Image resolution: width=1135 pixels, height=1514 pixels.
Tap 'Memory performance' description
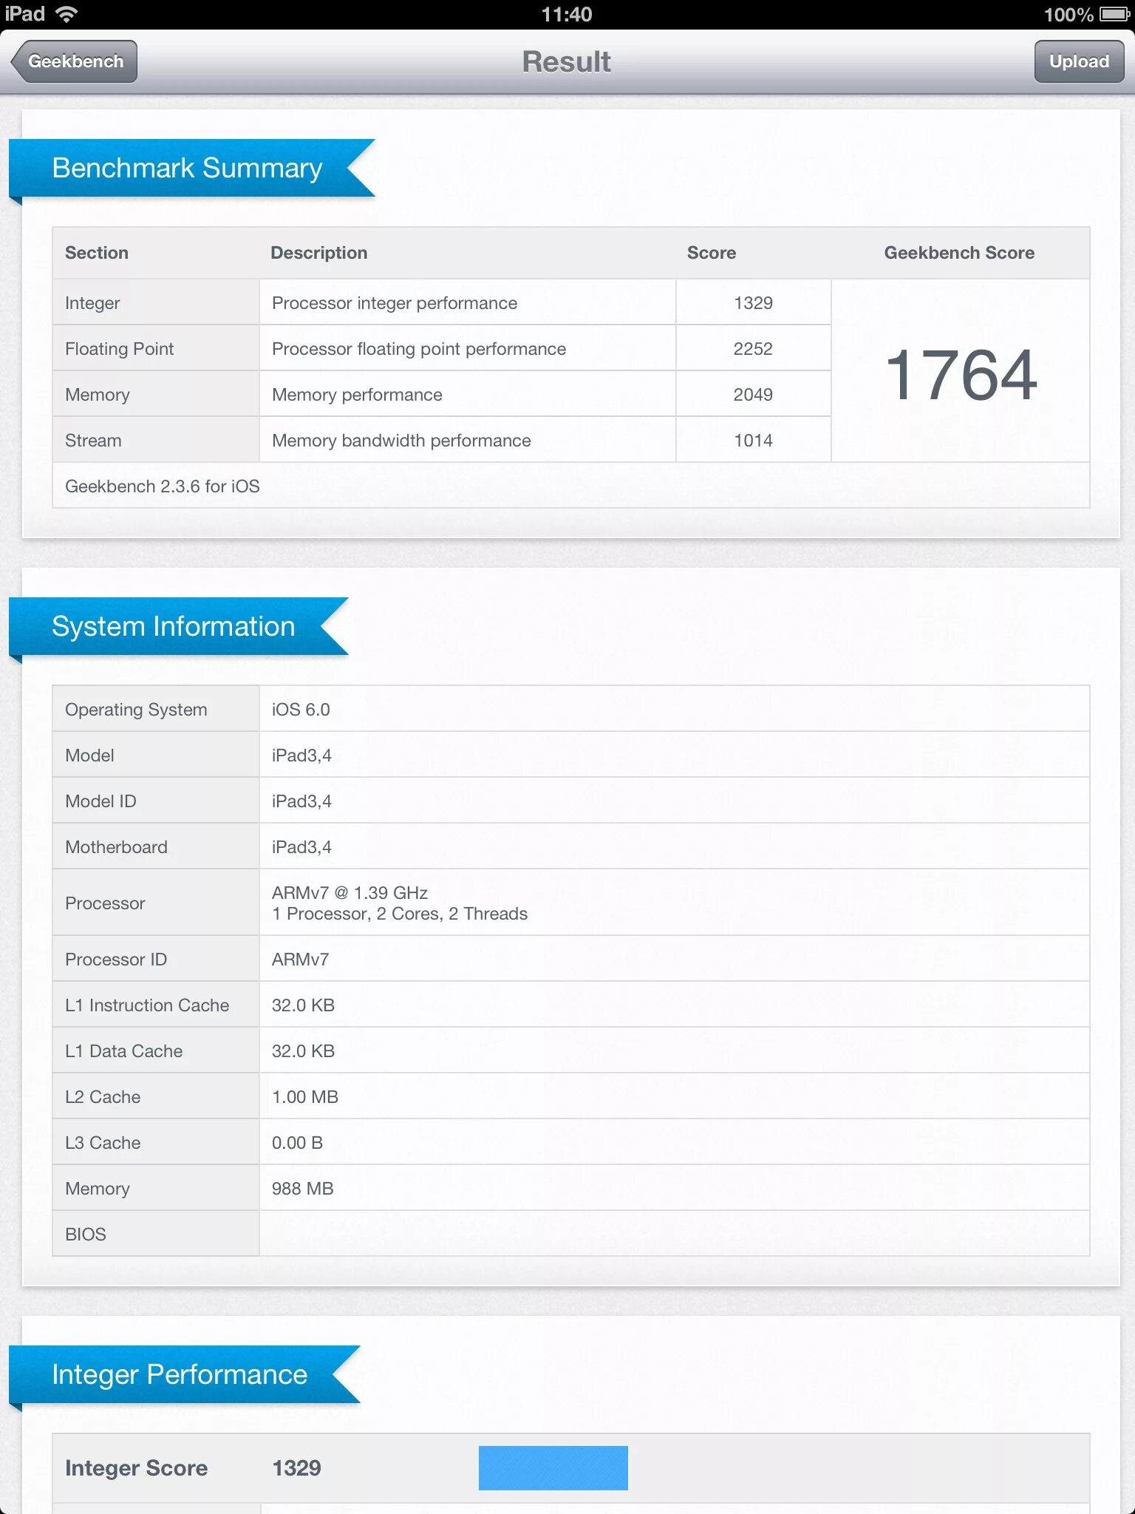(x=357, y=395)
